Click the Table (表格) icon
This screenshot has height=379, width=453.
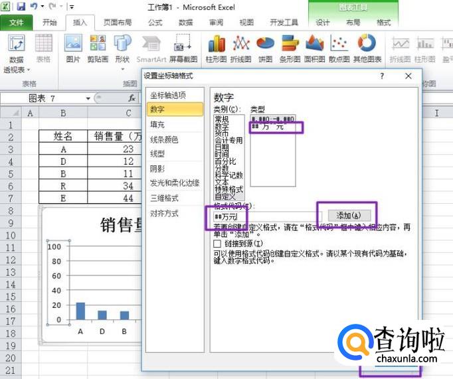pyautogui.click(x=43, y=48)
